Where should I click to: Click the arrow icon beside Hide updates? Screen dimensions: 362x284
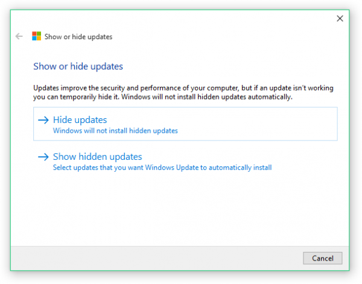43,120
